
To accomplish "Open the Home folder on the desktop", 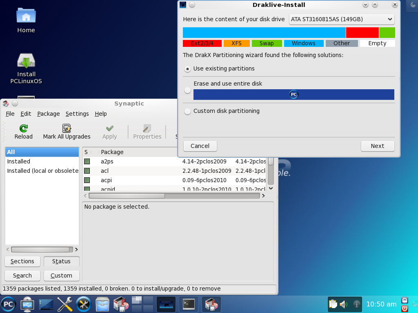I will click(26, 16).
